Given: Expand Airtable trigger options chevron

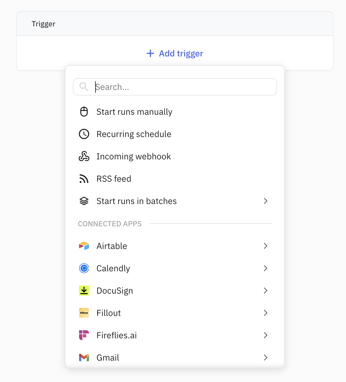Looking at the screenshot, I should point(265,246).
